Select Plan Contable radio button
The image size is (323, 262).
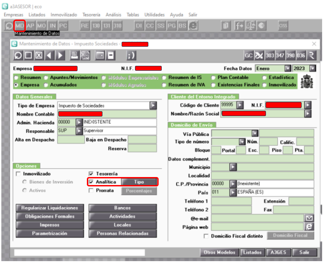click(213, 78)
